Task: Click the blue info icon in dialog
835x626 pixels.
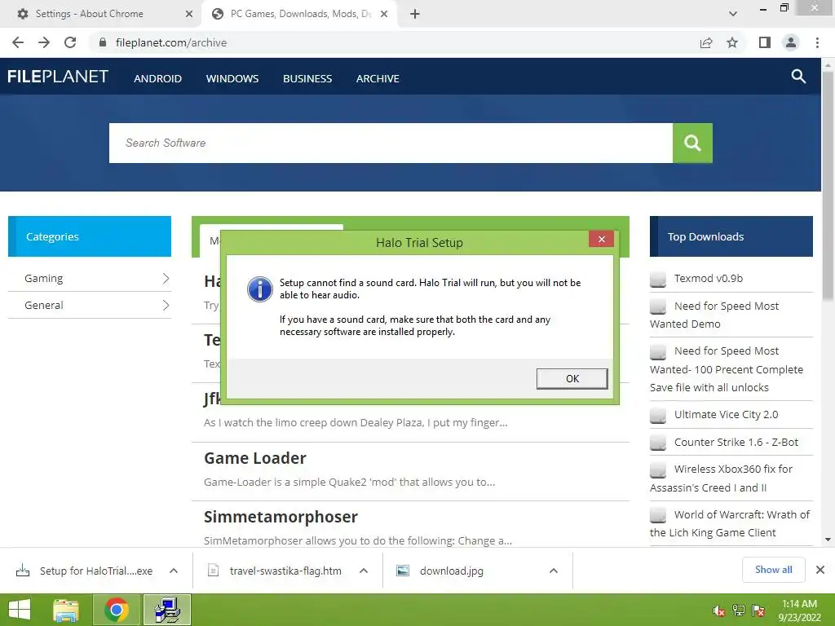Action: (260, 289)
